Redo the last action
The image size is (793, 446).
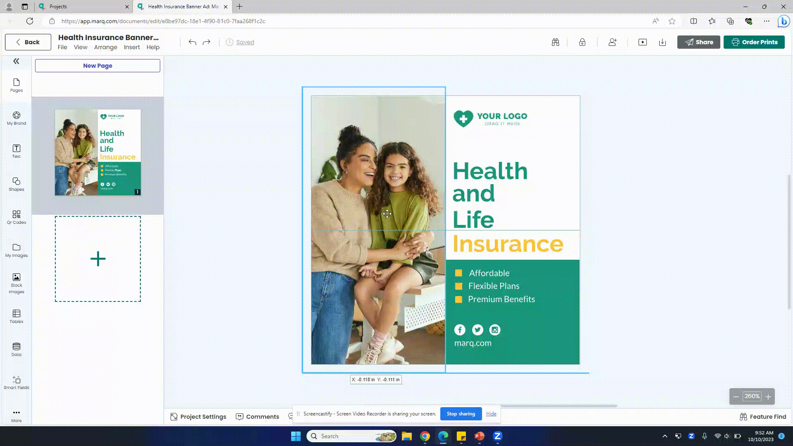coord(207,42)
